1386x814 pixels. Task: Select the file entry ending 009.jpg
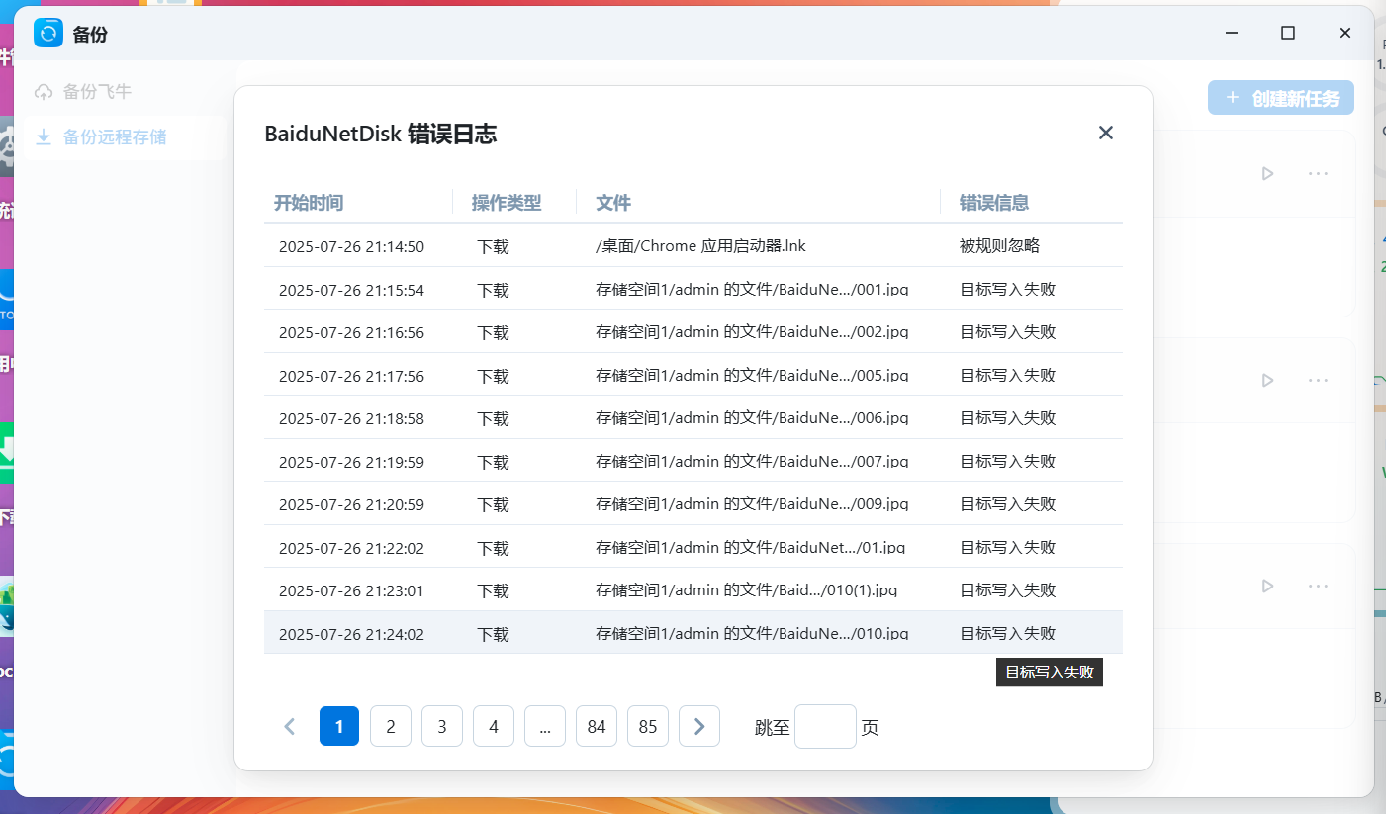[752, 504]
